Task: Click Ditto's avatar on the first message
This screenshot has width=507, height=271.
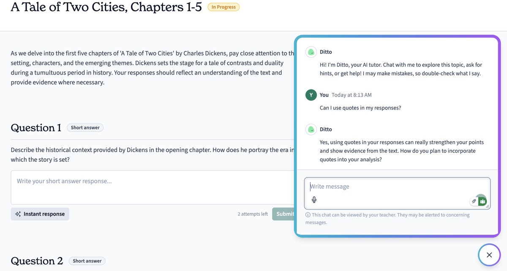Action: pos(311,52)
